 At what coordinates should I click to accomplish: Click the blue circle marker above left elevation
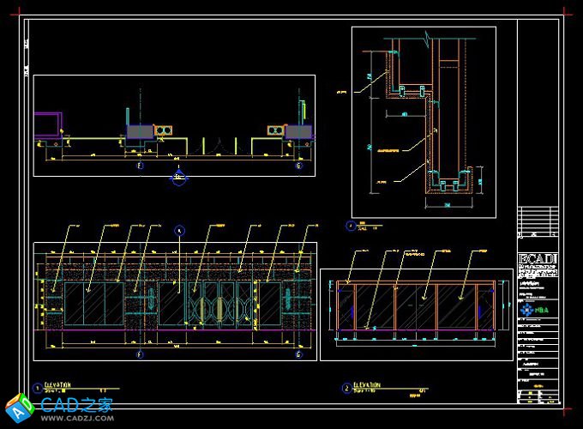(x=179, y=230)
